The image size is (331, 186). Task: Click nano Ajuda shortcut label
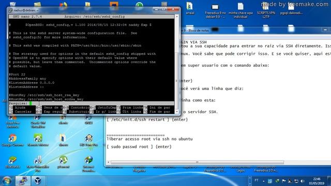pos(20,107)
